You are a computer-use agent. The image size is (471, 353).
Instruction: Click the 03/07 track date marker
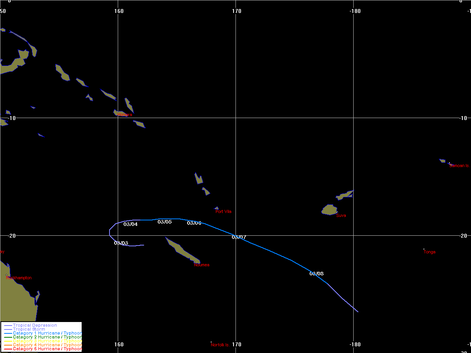[239, 237]
